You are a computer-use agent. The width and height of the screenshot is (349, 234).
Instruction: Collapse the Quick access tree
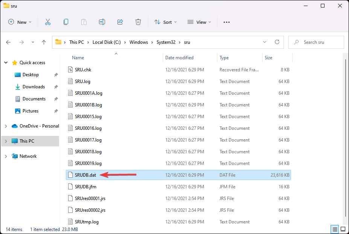point(6,63)
